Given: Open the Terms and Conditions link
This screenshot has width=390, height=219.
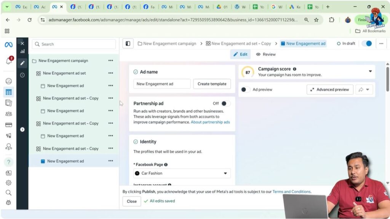Looking at the screenshot, I should pos(291,191).
